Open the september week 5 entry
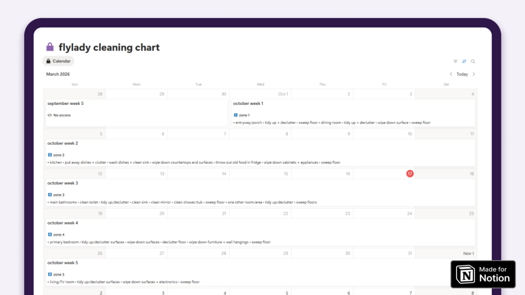The height and width of the screenshot is (295, 525). click(137, 113)
